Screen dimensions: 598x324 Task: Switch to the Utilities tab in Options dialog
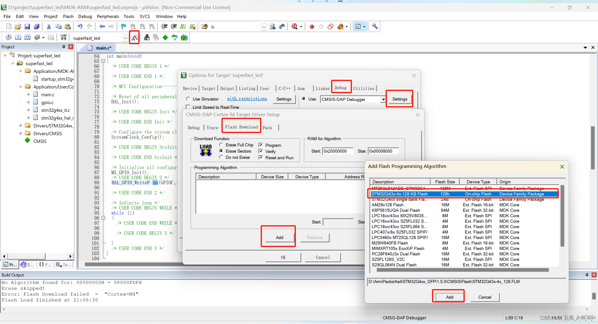[x=364, y=88]
